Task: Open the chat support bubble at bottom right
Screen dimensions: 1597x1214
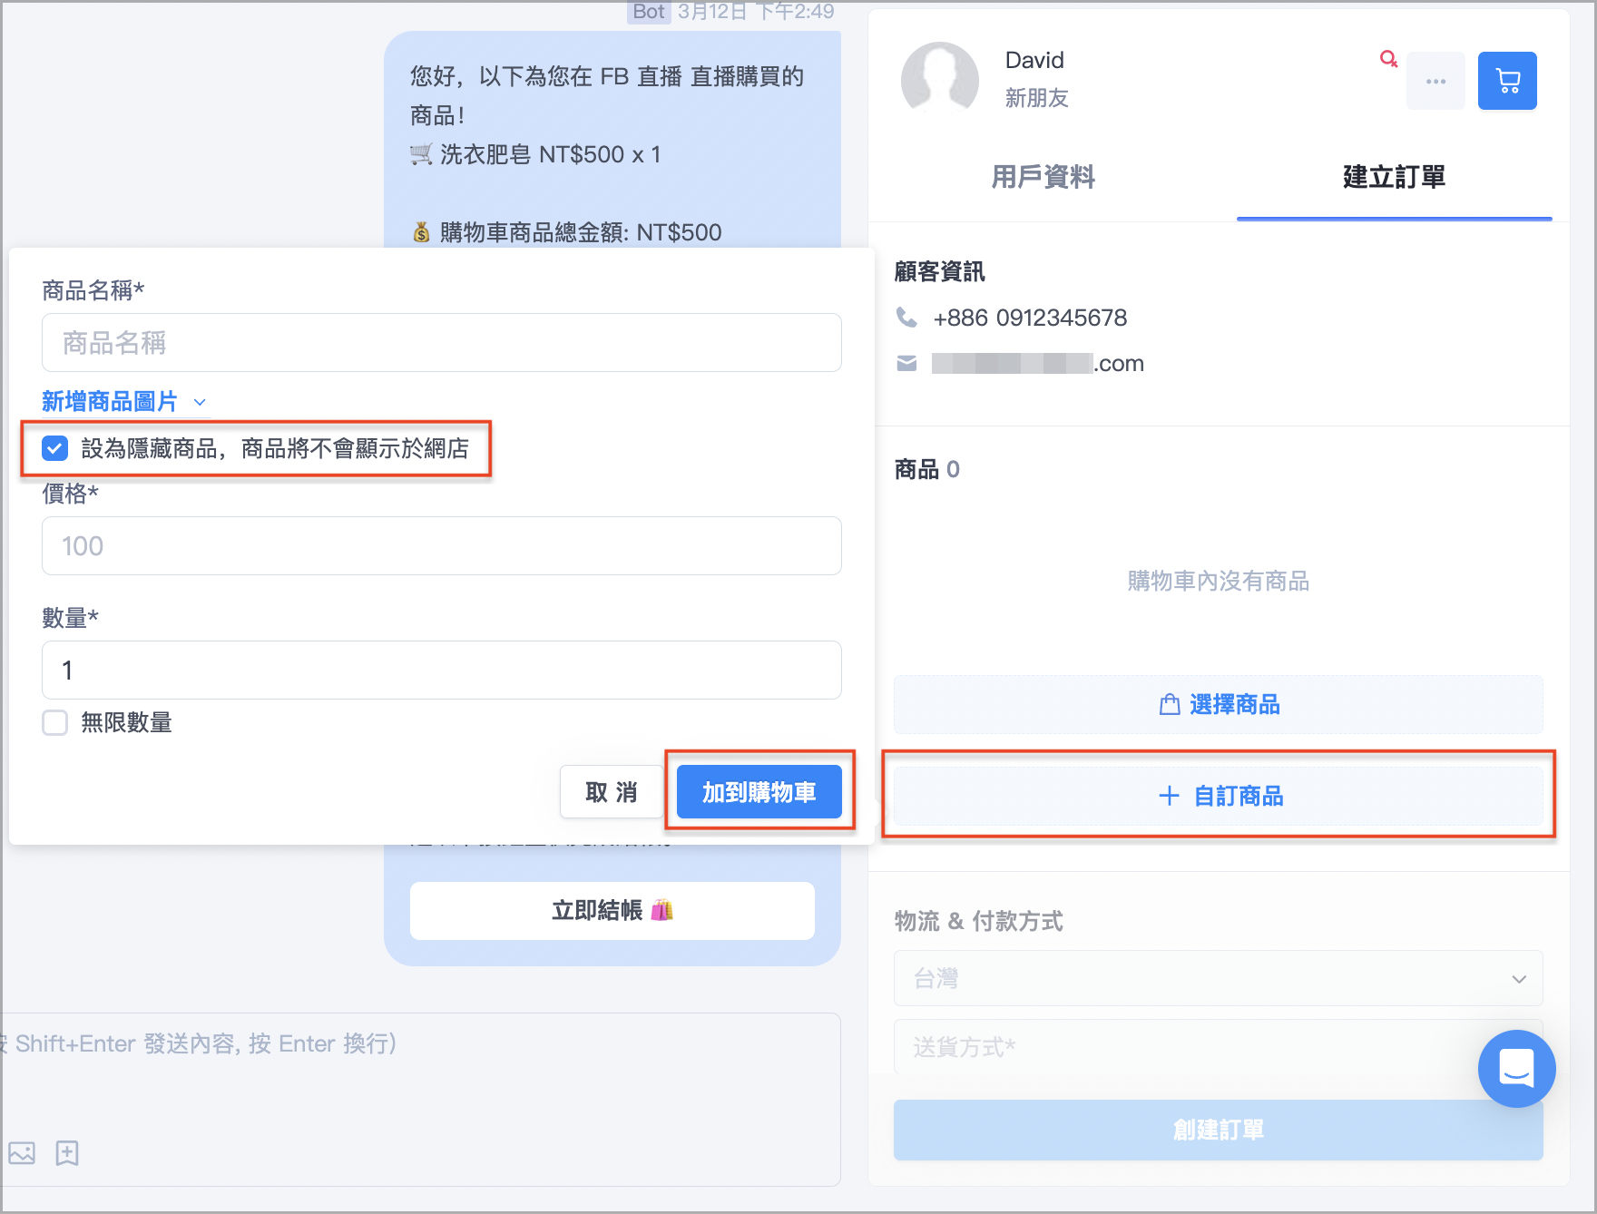Action: [1516, 1069]
